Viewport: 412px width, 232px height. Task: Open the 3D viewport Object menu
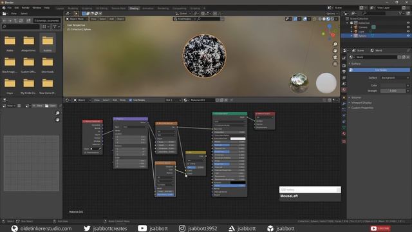[x=120, y=19]
